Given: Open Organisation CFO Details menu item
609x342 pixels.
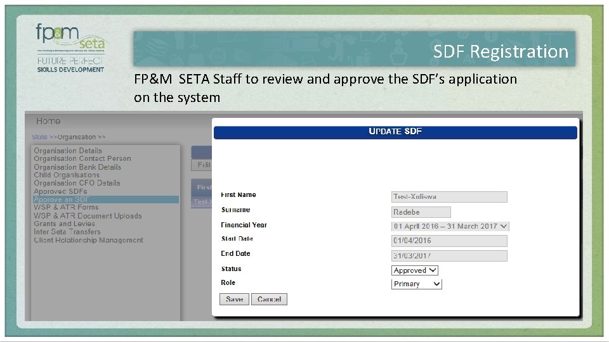Looking at the screenshot, I should [x=77, y=183].
